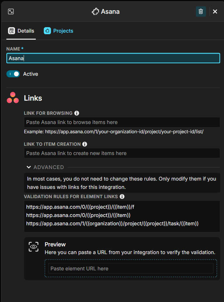Click the puzzle piece icon beside Asana title
This screenshot has width=224, height=302.
[x=95, y=12]
